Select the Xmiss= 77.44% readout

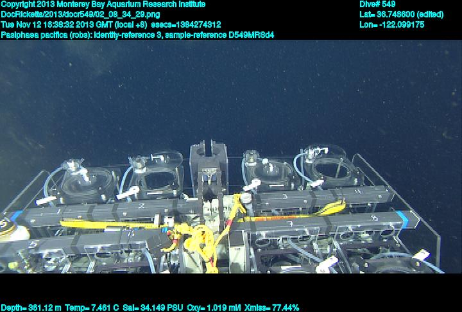click(271, 308)
